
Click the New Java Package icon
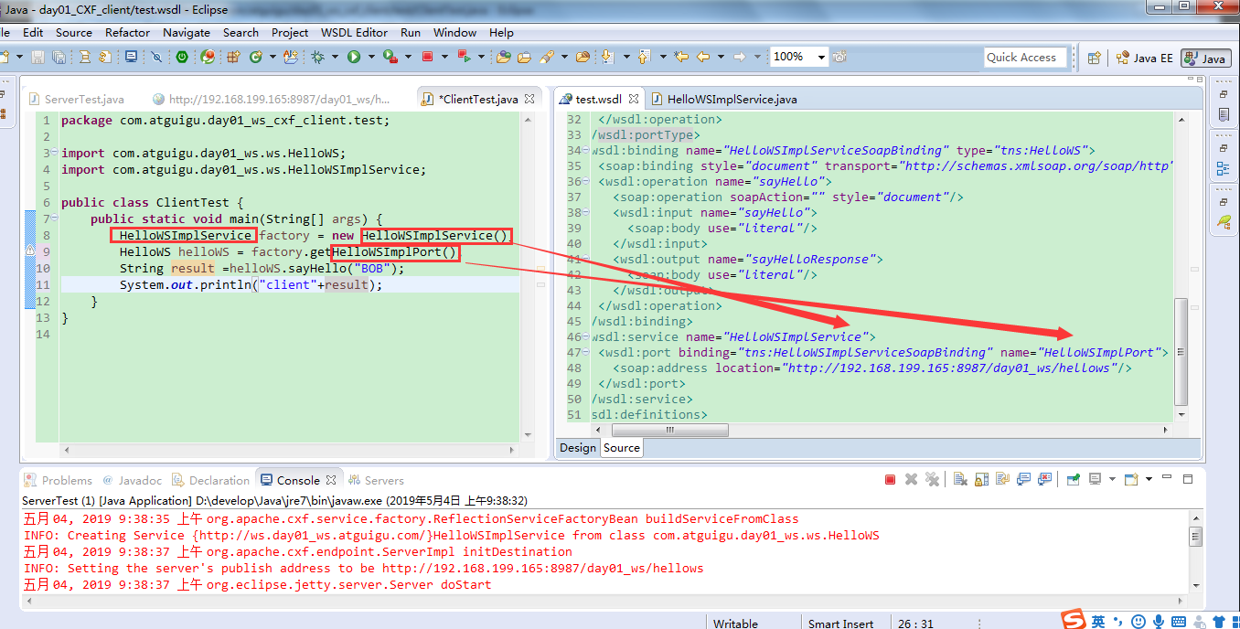[x=232, y=57]
